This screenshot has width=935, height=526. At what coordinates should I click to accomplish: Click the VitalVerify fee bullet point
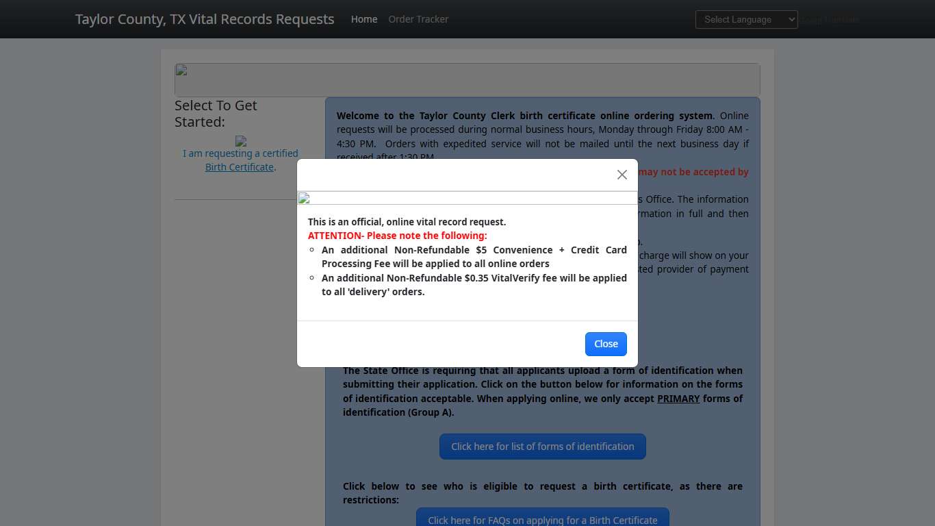coord(474,284)
